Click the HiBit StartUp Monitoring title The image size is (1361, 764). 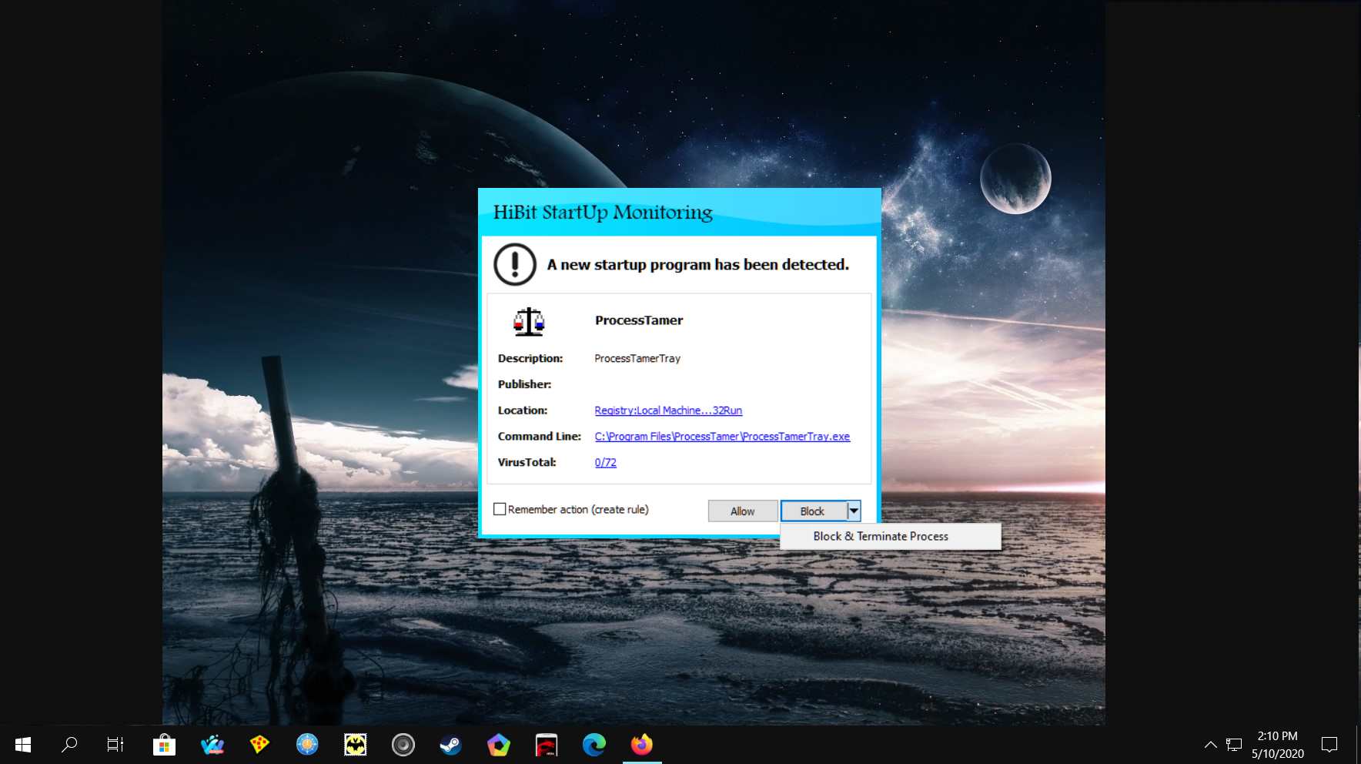(x=603, y=212)
